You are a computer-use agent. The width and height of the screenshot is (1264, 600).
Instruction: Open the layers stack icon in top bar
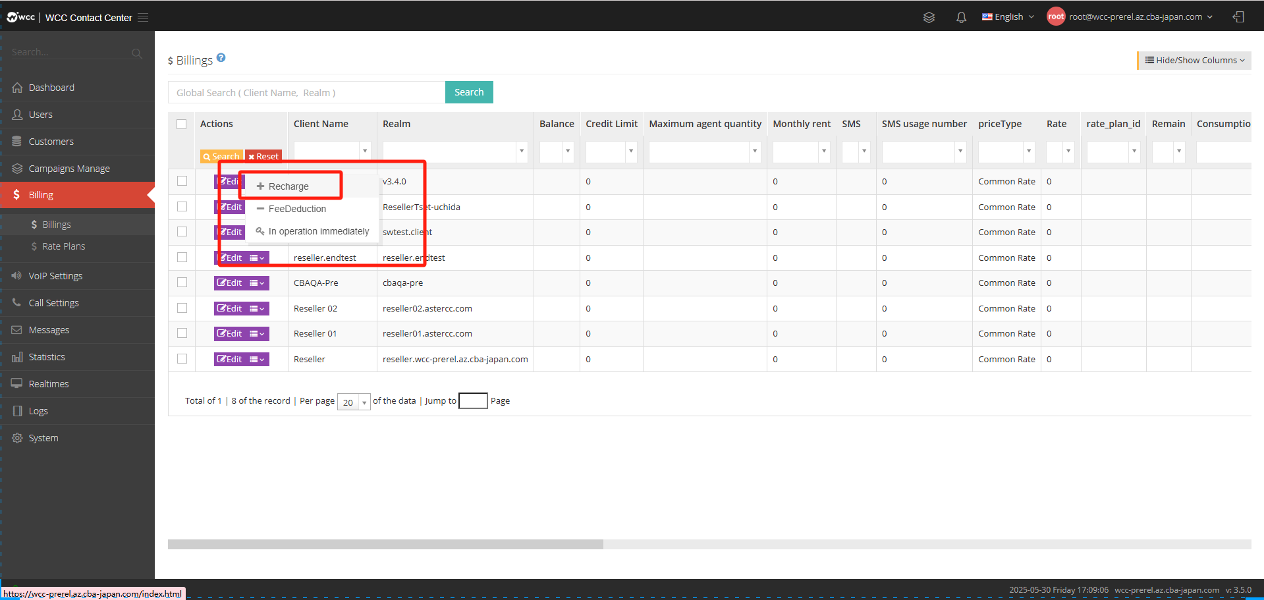pos(929,17)
